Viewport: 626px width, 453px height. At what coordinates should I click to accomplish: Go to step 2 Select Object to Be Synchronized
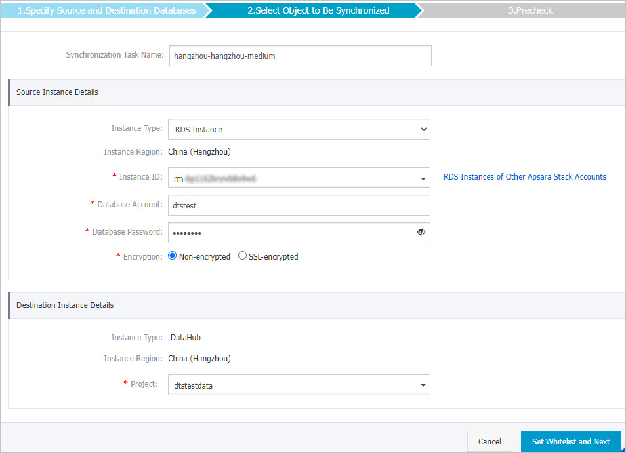[318, 10]
